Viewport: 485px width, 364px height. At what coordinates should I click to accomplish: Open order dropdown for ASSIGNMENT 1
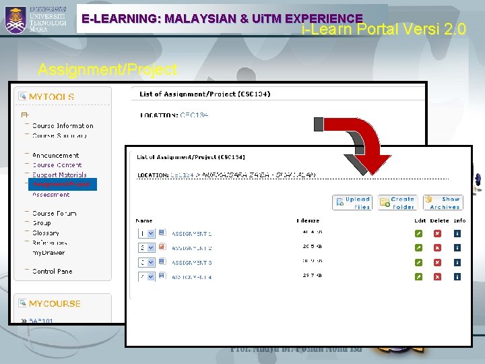tap(147, 233)
